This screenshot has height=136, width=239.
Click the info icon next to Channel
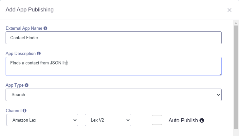[25, 110]
